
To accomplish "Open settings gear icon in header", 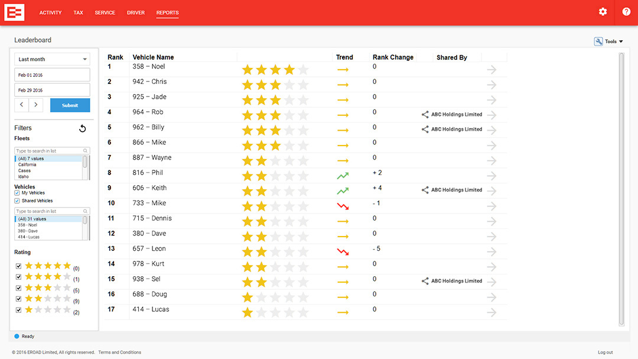I will (603, 12).
